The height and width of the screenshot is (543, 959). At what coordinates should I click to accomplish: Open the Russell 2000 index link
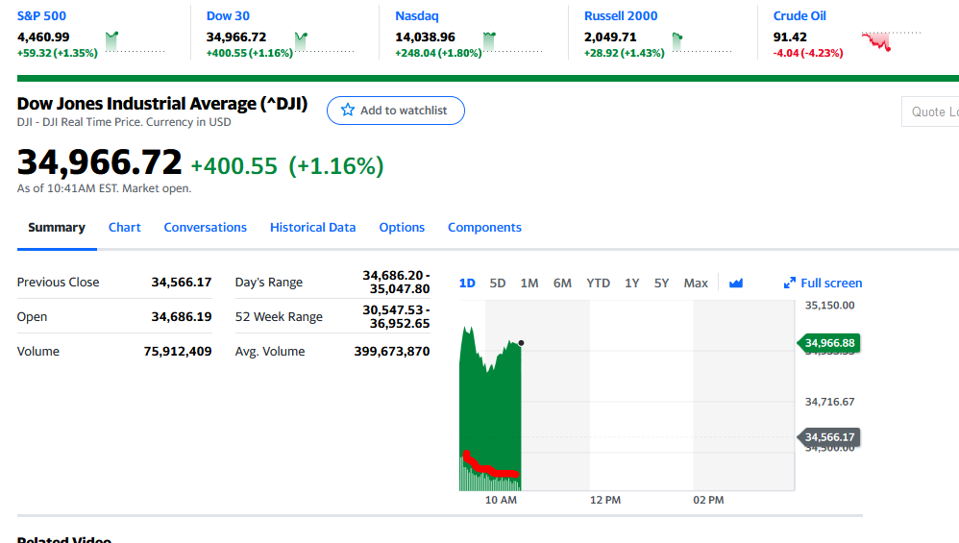pos(621,16)
